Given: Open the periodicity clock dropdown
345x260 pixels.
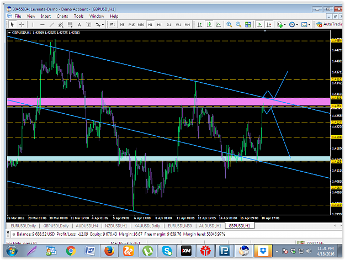Looking at the screenshot, I should tap(294, 25).
